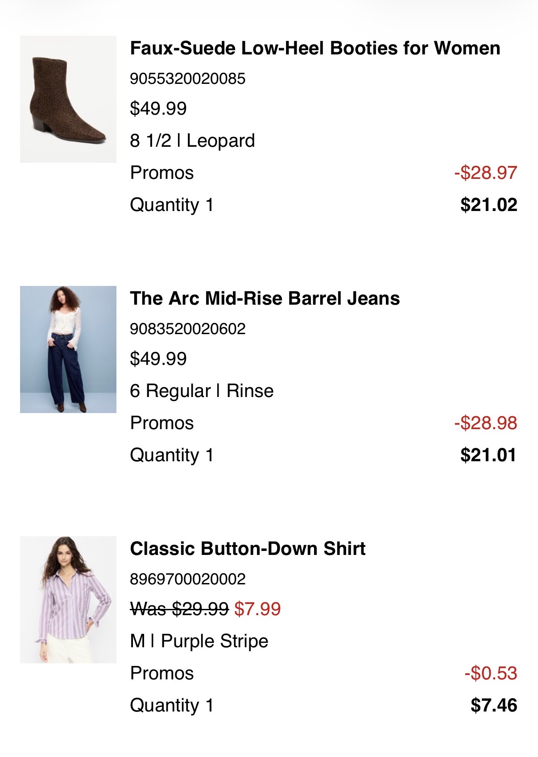This screenshot has height=757, width=538.
Task: Click the M Purple Stripe variant text
Action: pos(199,641)
